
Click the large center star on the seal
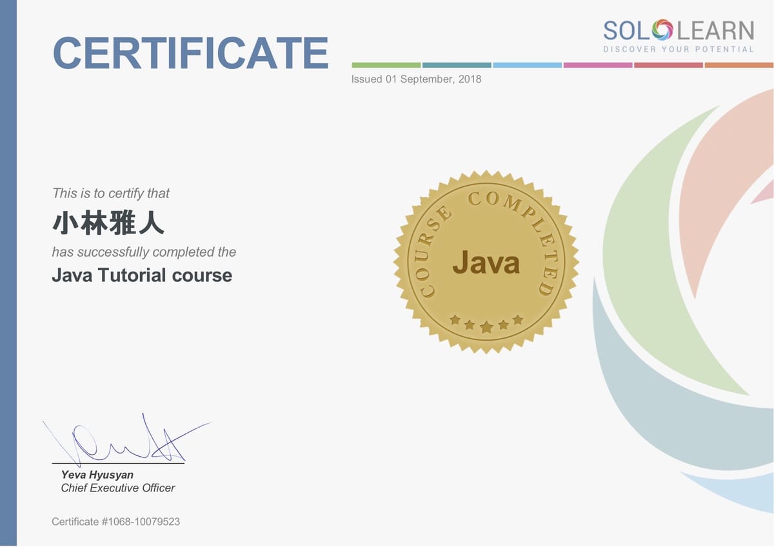(486, 328)
